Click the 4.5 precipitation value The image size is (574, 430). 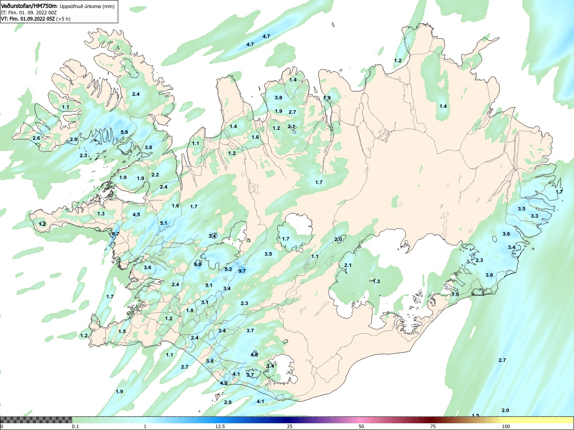136,215
